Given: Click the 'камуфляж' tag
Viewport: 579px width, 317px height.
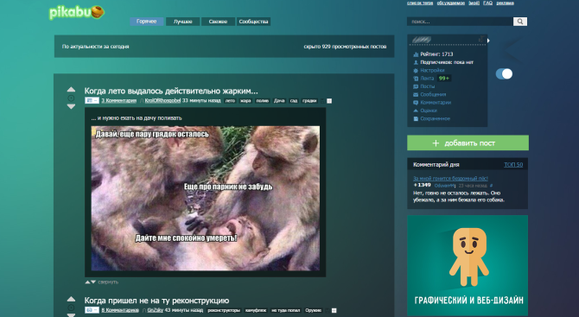Looking at the screenshot, I should pyautogui.click(x=256, y=310).
